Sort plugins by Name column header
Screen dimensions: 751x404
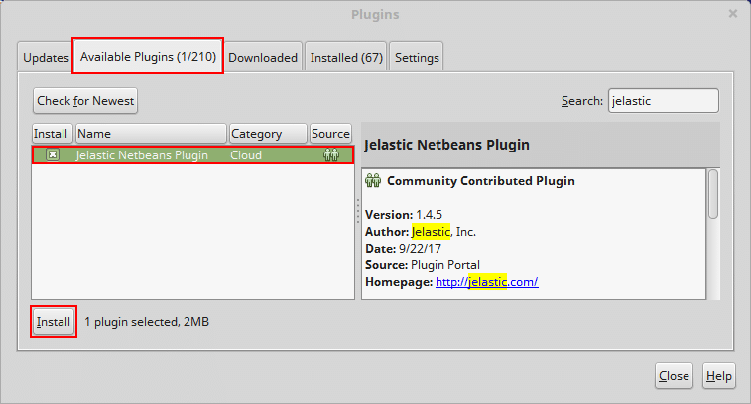[x=151, y=134]
